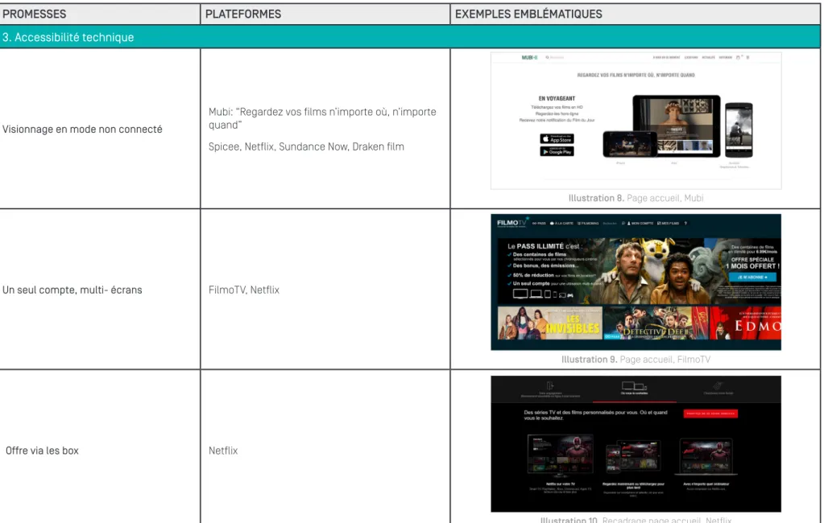Click the Les Invisibles movie banner
The height and width of the screenshot is (523, 824).
click(x=549, y=323)
